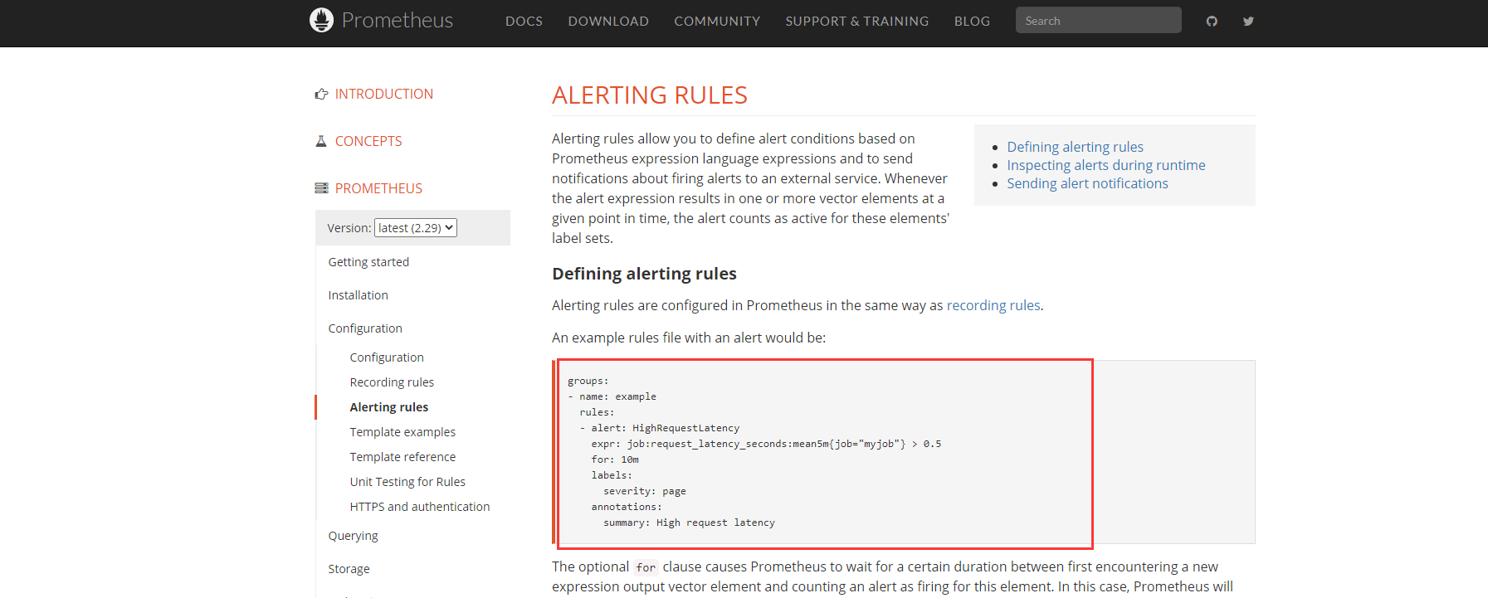Click the 'for: 10m' code line
The image size is (1488, 598).
(x=615, y=459)
